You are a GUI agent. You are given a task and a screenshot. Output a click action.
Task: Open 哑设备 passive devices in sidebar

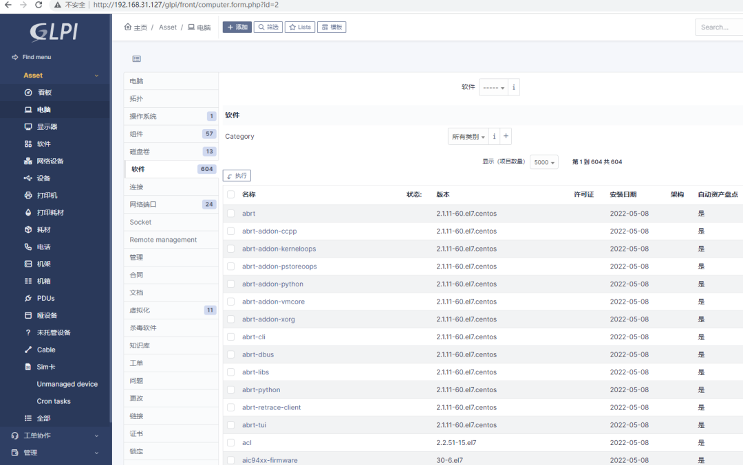pyautogui.click(x=47, y=315)
